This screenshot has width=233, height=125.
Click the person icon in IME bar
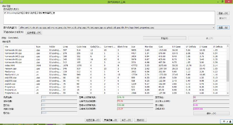click(x=230, y=122)
